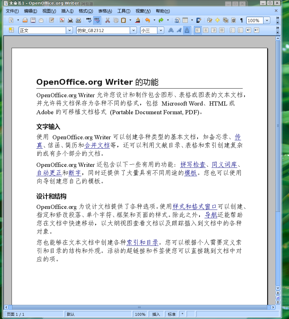The image size is (289, 319).
Task: Toggle numbered list formatting
Action: click(x=232, y=30)
